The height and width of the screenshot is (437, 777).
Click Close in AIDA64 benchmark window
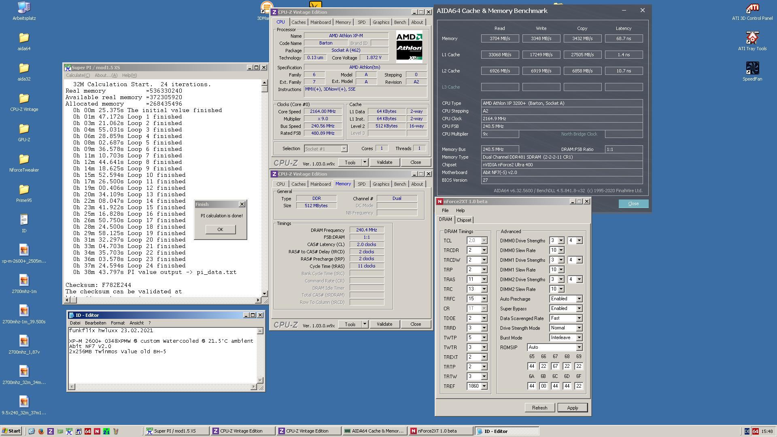633,204
